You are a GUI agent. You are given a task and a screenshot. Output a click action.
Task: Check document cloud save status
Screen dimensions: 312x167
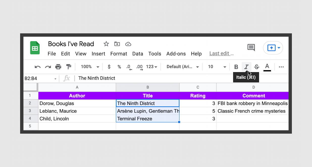128,44
